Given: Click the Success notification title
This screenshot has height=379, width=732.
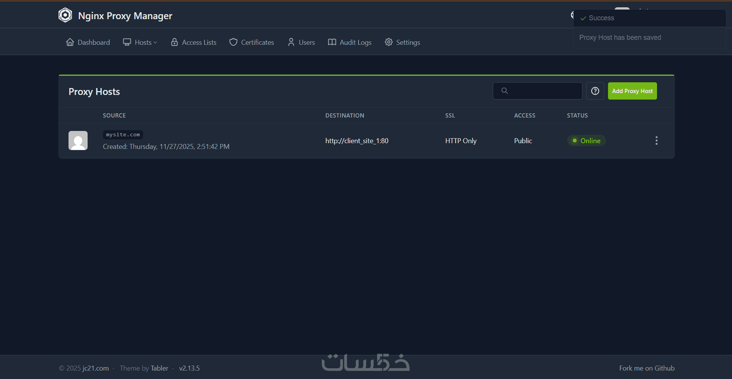Looking at the screenshot, I should tap(602, 18).
